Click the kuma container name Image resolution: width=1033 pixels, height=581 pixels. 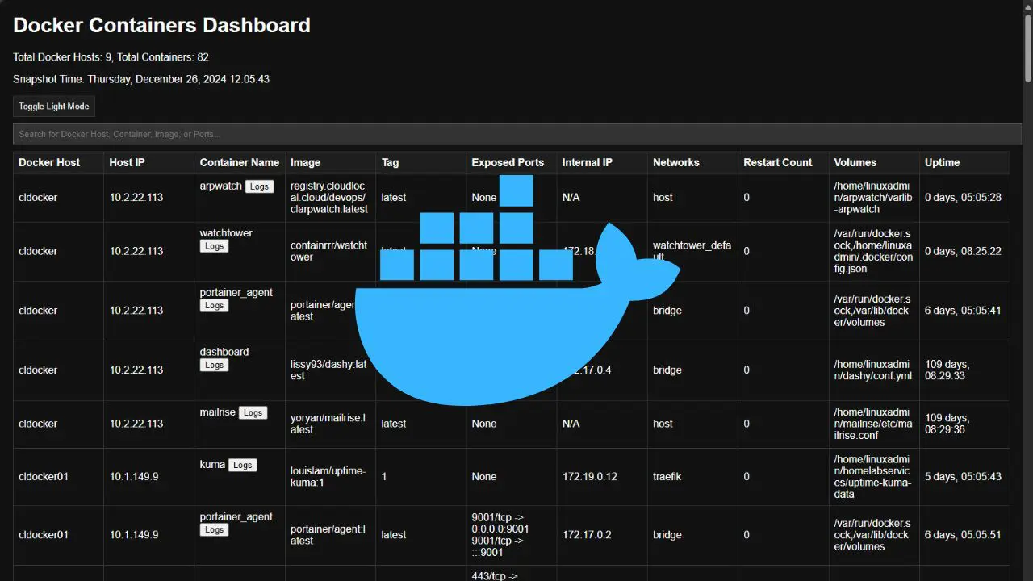coord(212,464)
